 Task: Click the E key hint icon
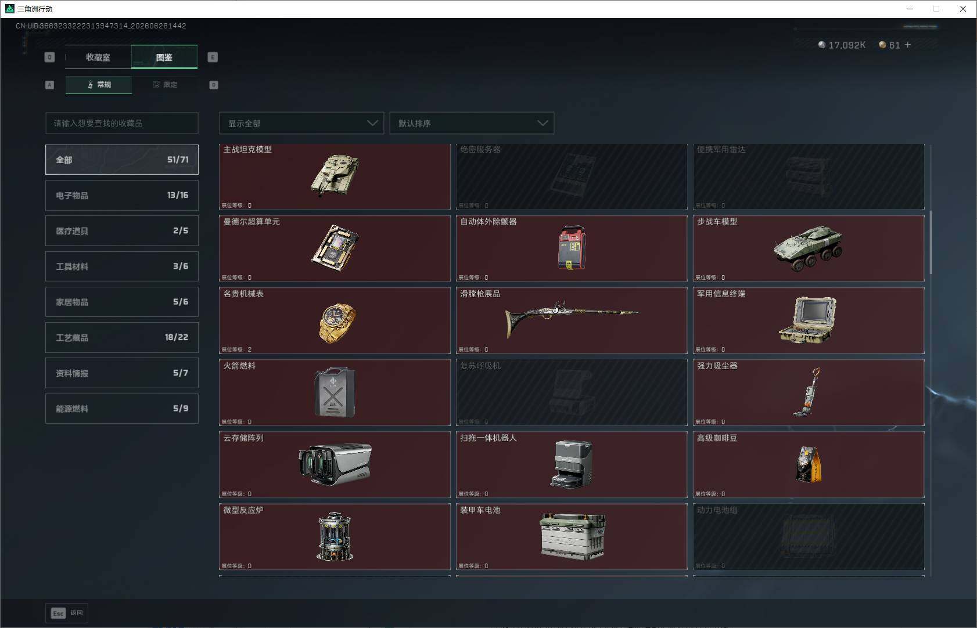click(213, 57)
